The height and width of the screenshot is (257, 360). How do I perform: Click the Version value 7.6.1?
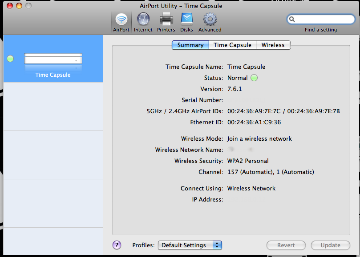pyautogui.click(x=235, y=89)
